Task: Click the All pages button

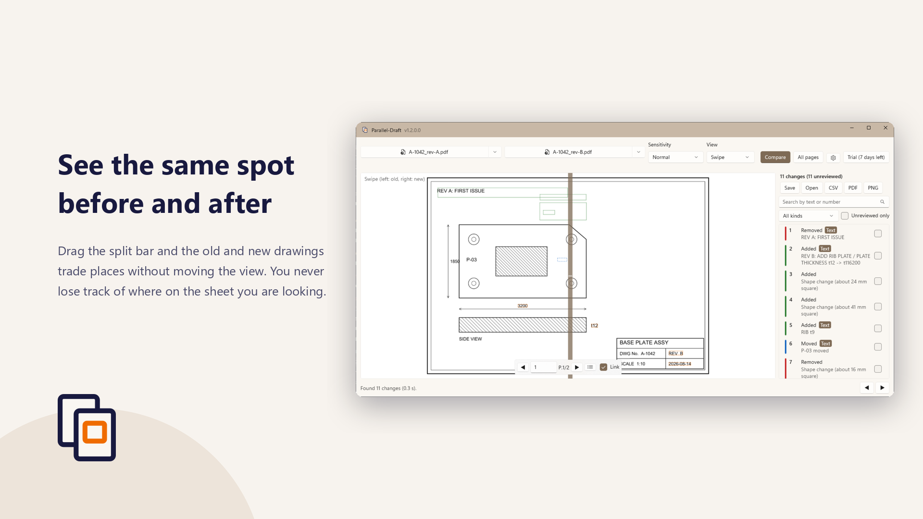Action: point(808,157)
